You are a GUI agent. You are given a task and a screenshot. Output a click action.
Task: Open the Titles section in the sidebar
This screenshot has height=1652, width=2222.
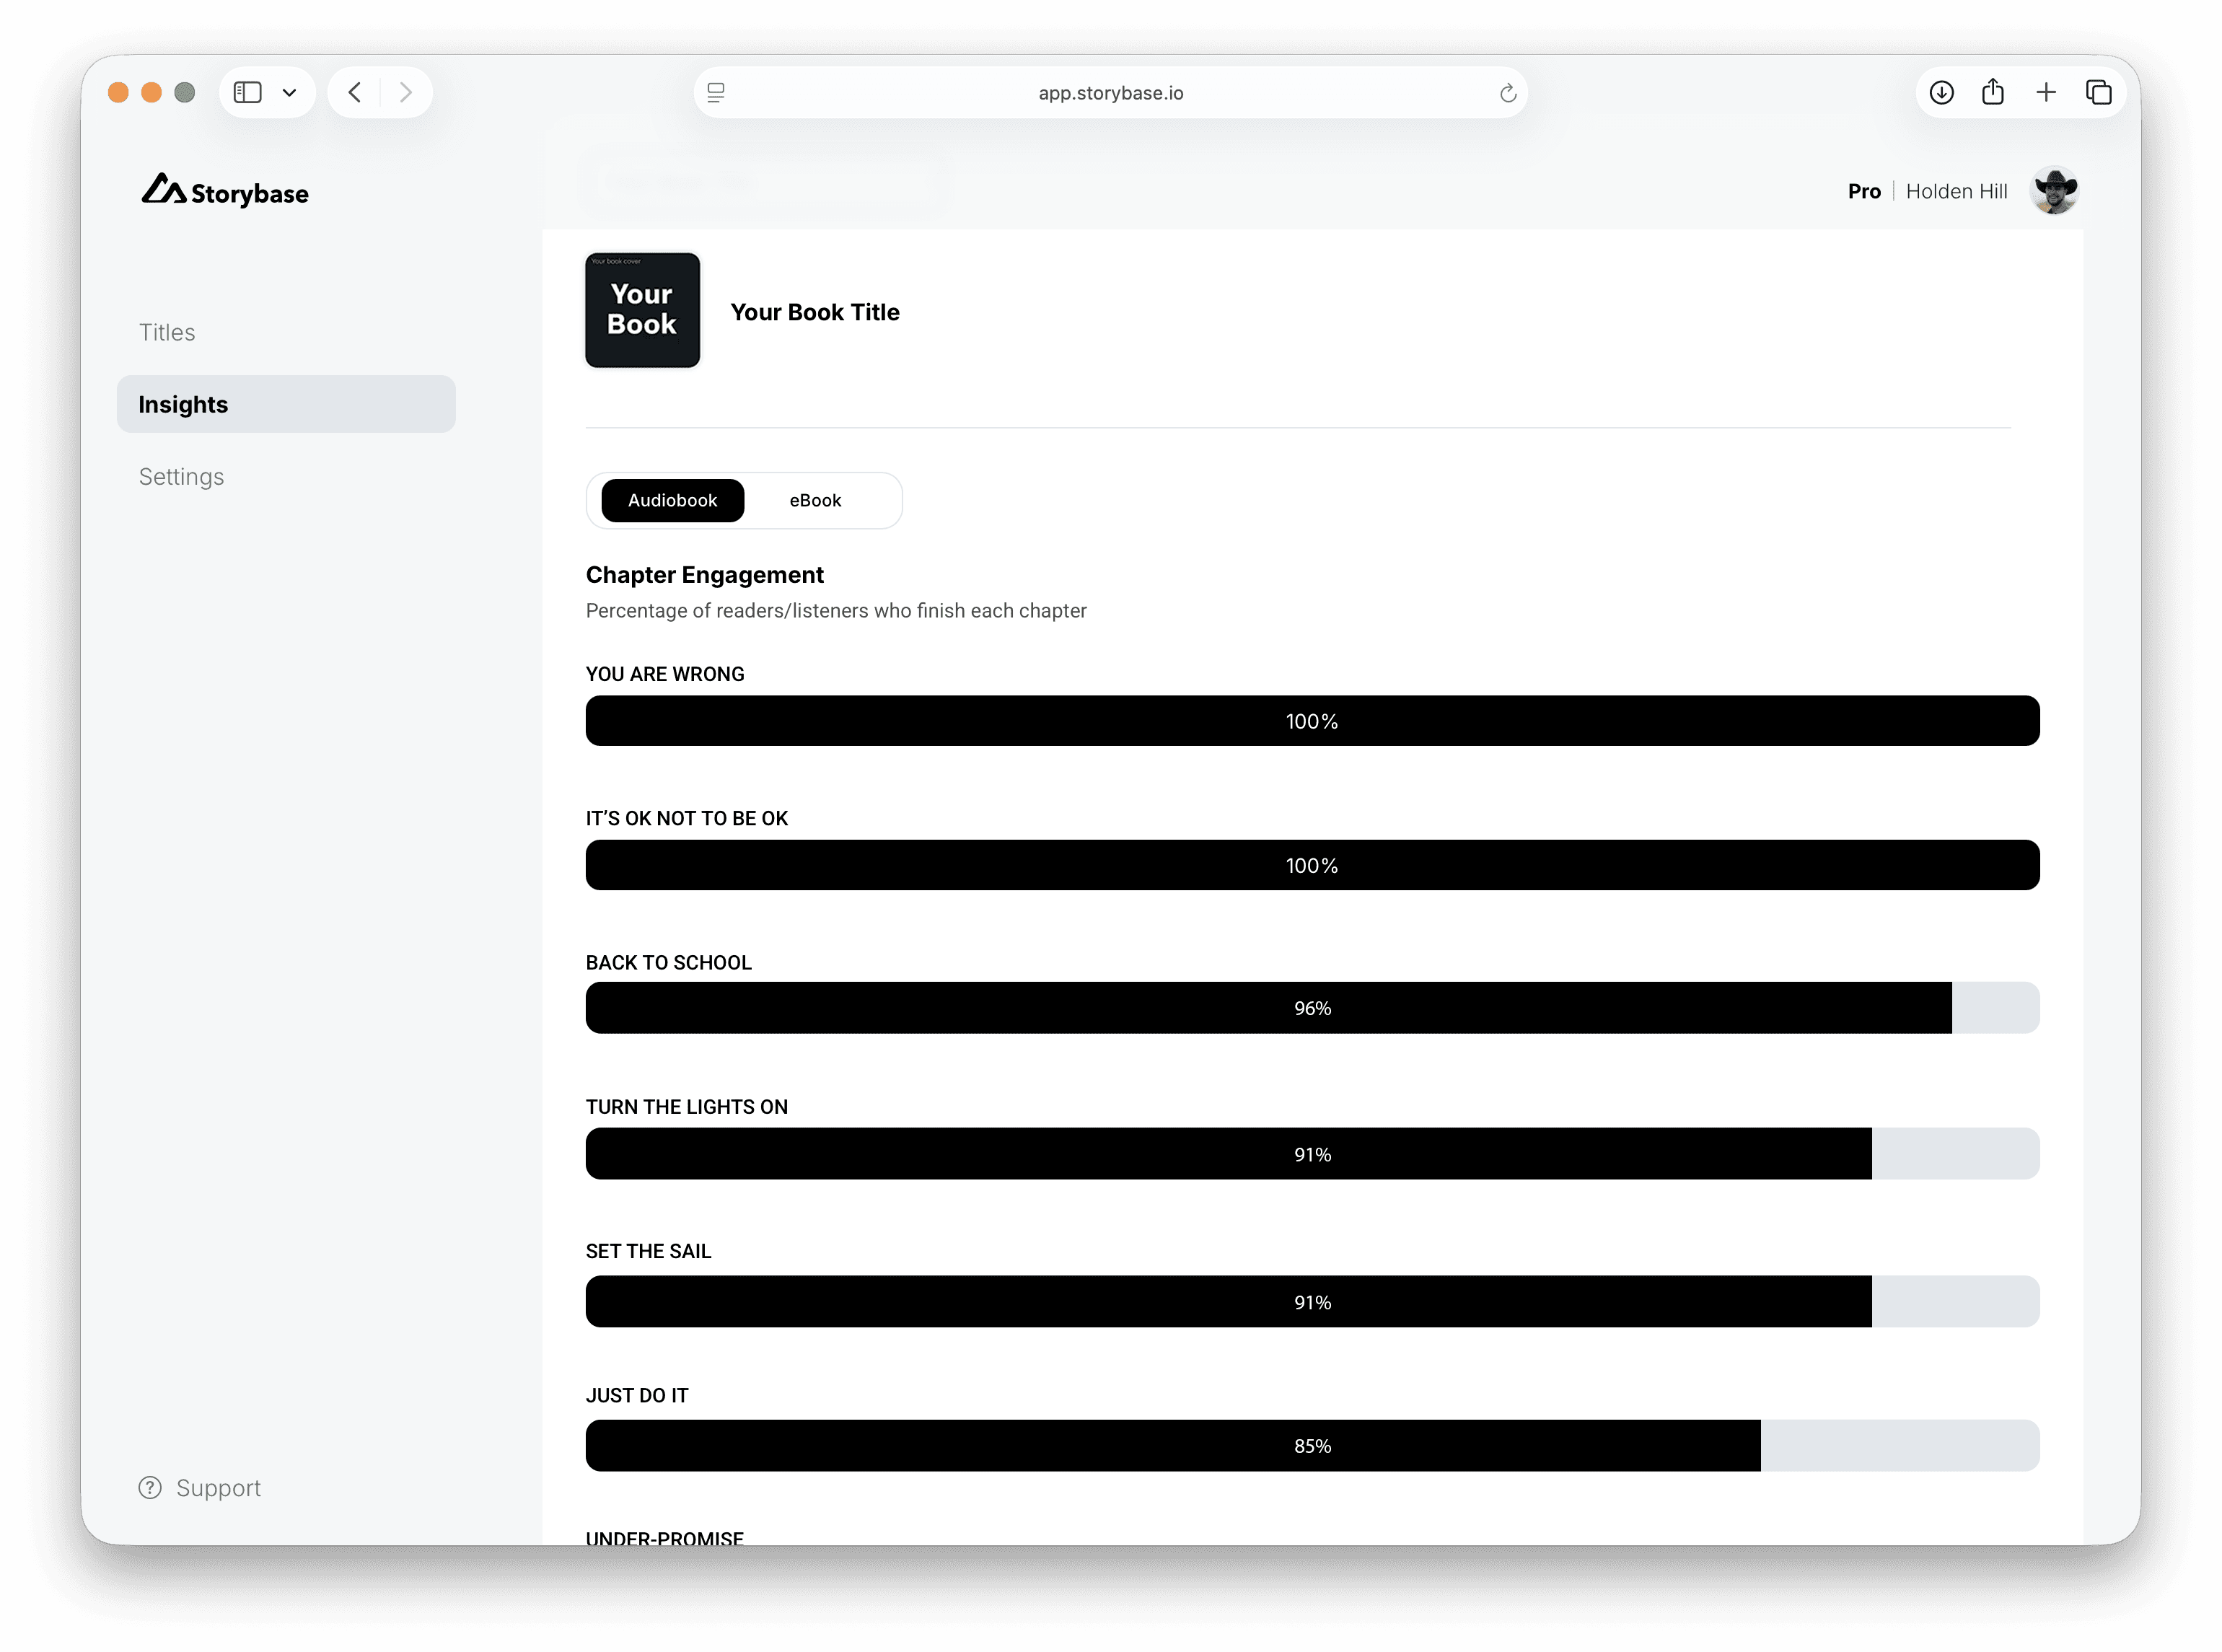pos(167,332)
